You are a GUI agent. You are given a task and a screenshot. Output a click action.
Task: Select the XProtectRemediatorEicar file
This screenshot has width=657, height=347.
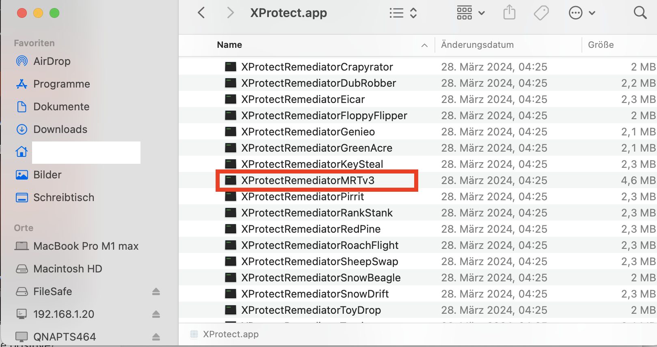(303, 99)
